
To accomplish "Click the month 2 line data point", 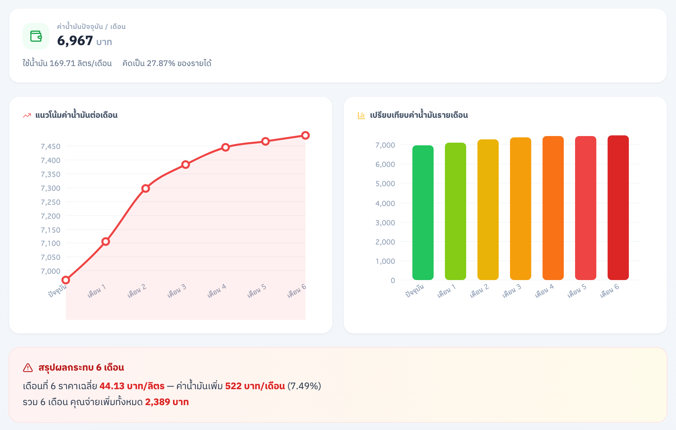I will (145, 188).
